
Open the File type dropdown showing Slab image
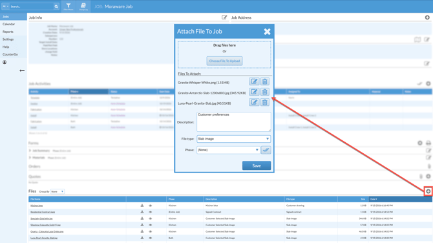[x=233, y=139]
